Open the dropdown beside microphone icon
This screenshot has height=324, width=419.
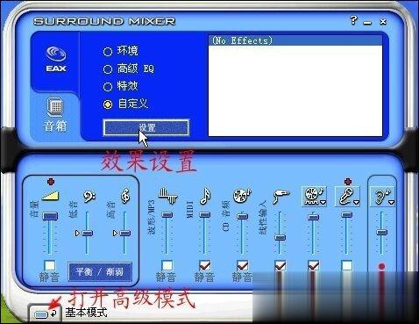pyautogui.click(x=357, y=202)
